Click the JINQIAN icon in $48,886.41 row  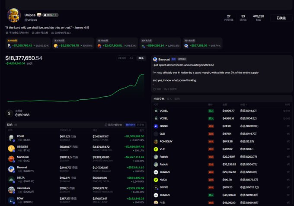click(156, 195)
